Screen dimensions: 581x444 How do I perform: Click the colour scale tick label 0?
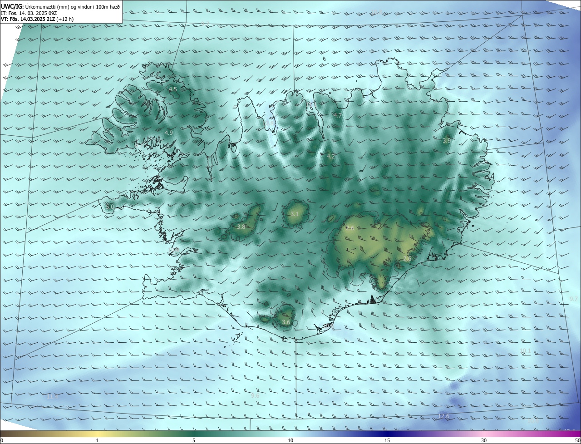coord(2,440)
